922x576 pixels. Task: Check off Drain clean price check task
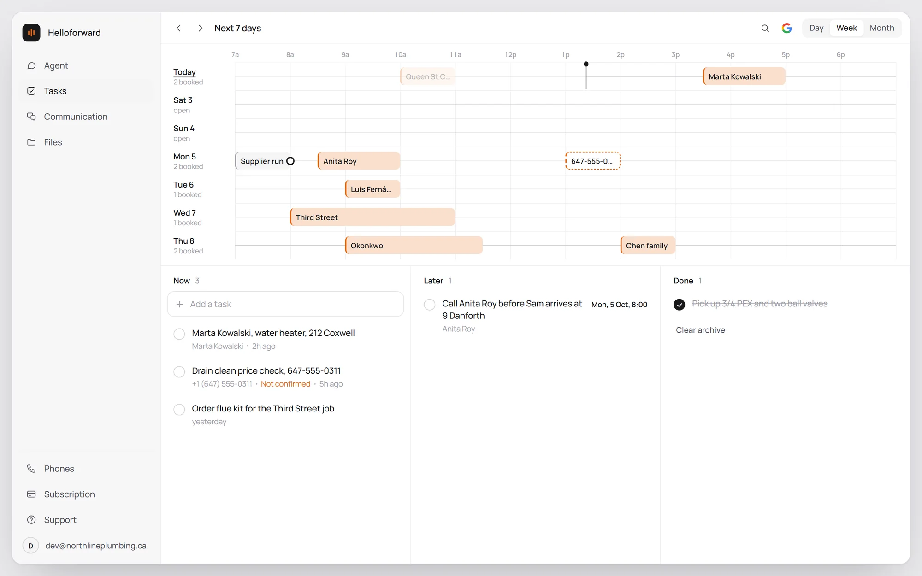pyautogui.click(x=179, y=372)
